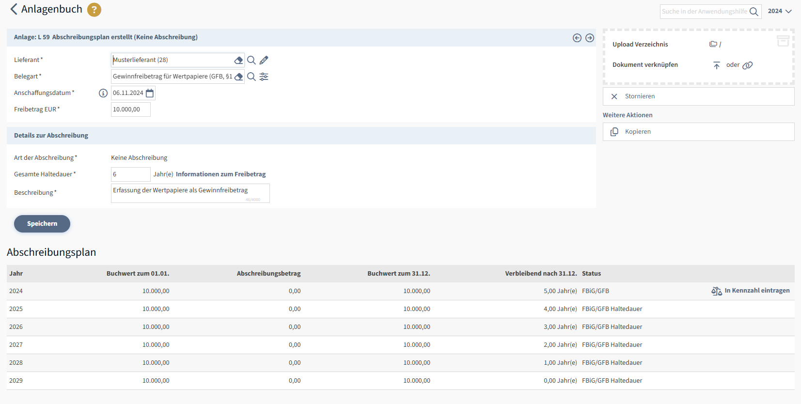
Task: Upload document via arrow-up icon
Action: pos(717,65)
